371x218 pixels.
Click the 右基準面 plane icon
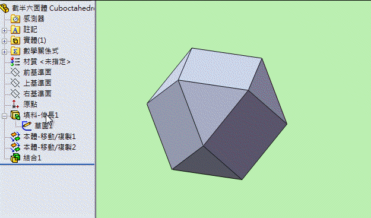[15, 94]
